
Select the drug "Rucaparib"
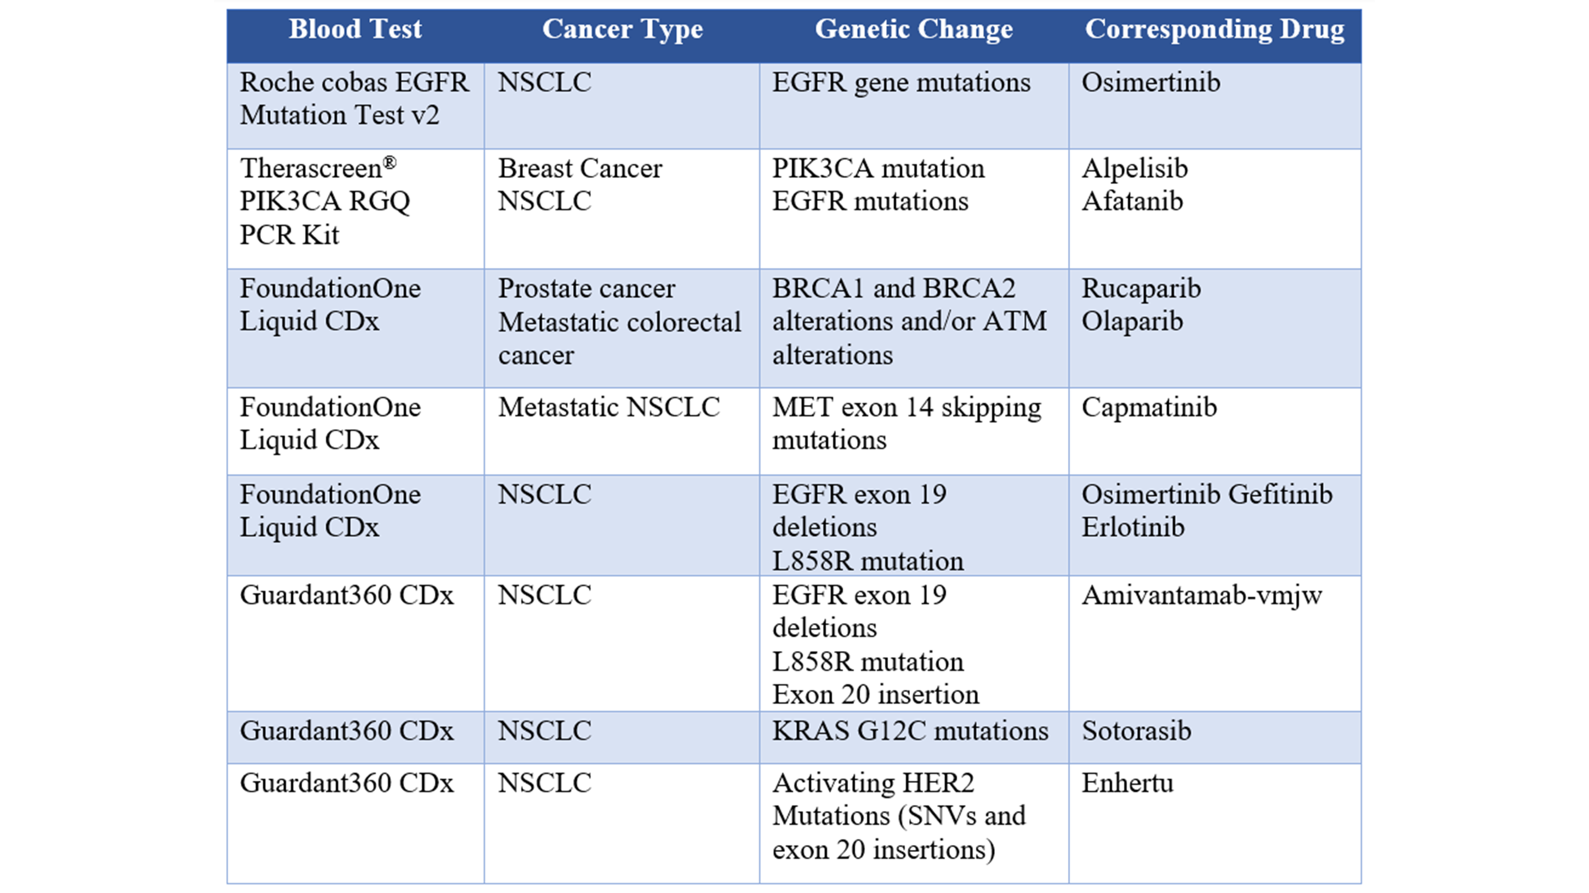point(1141,289)
